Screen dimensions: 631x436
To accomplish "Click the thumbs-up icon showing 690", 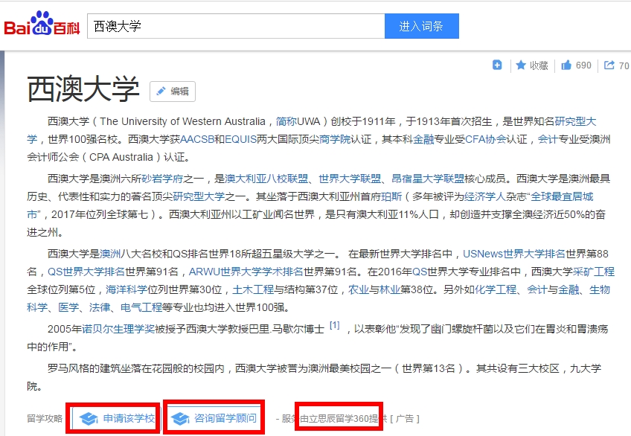I will pos(566,65).
